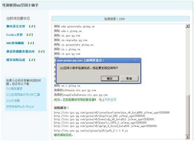Image resolution: width=194 pixels, height=141 pixels.
Task: Click the checkmark beside sidebar 缓存清除完成
Action: tap(32, 60)
